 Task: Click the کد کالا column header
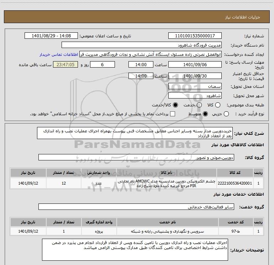[235, 173]
